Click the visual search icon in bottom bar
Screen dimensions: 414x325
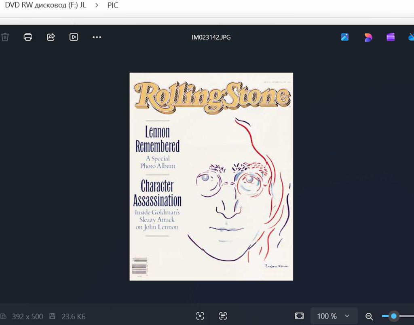click(200, 316)
